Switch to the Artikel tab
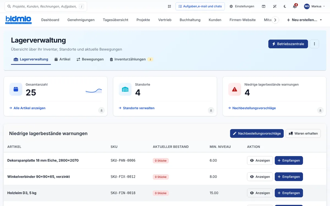This screenshot has width=330, height=206. tap(62, 59)
